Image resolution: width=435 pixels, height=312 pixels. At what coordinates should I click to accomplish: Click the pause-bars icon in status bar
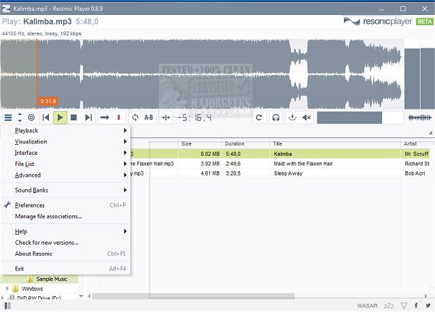(x=7, y=306)
